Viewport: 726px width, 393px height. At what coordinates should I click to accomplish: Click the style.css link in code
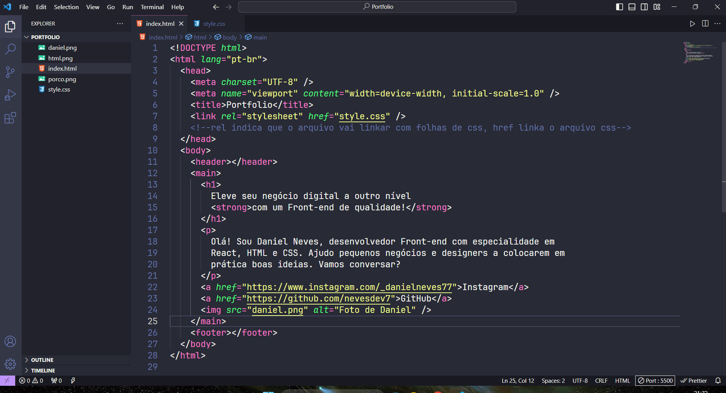[362, 116]
